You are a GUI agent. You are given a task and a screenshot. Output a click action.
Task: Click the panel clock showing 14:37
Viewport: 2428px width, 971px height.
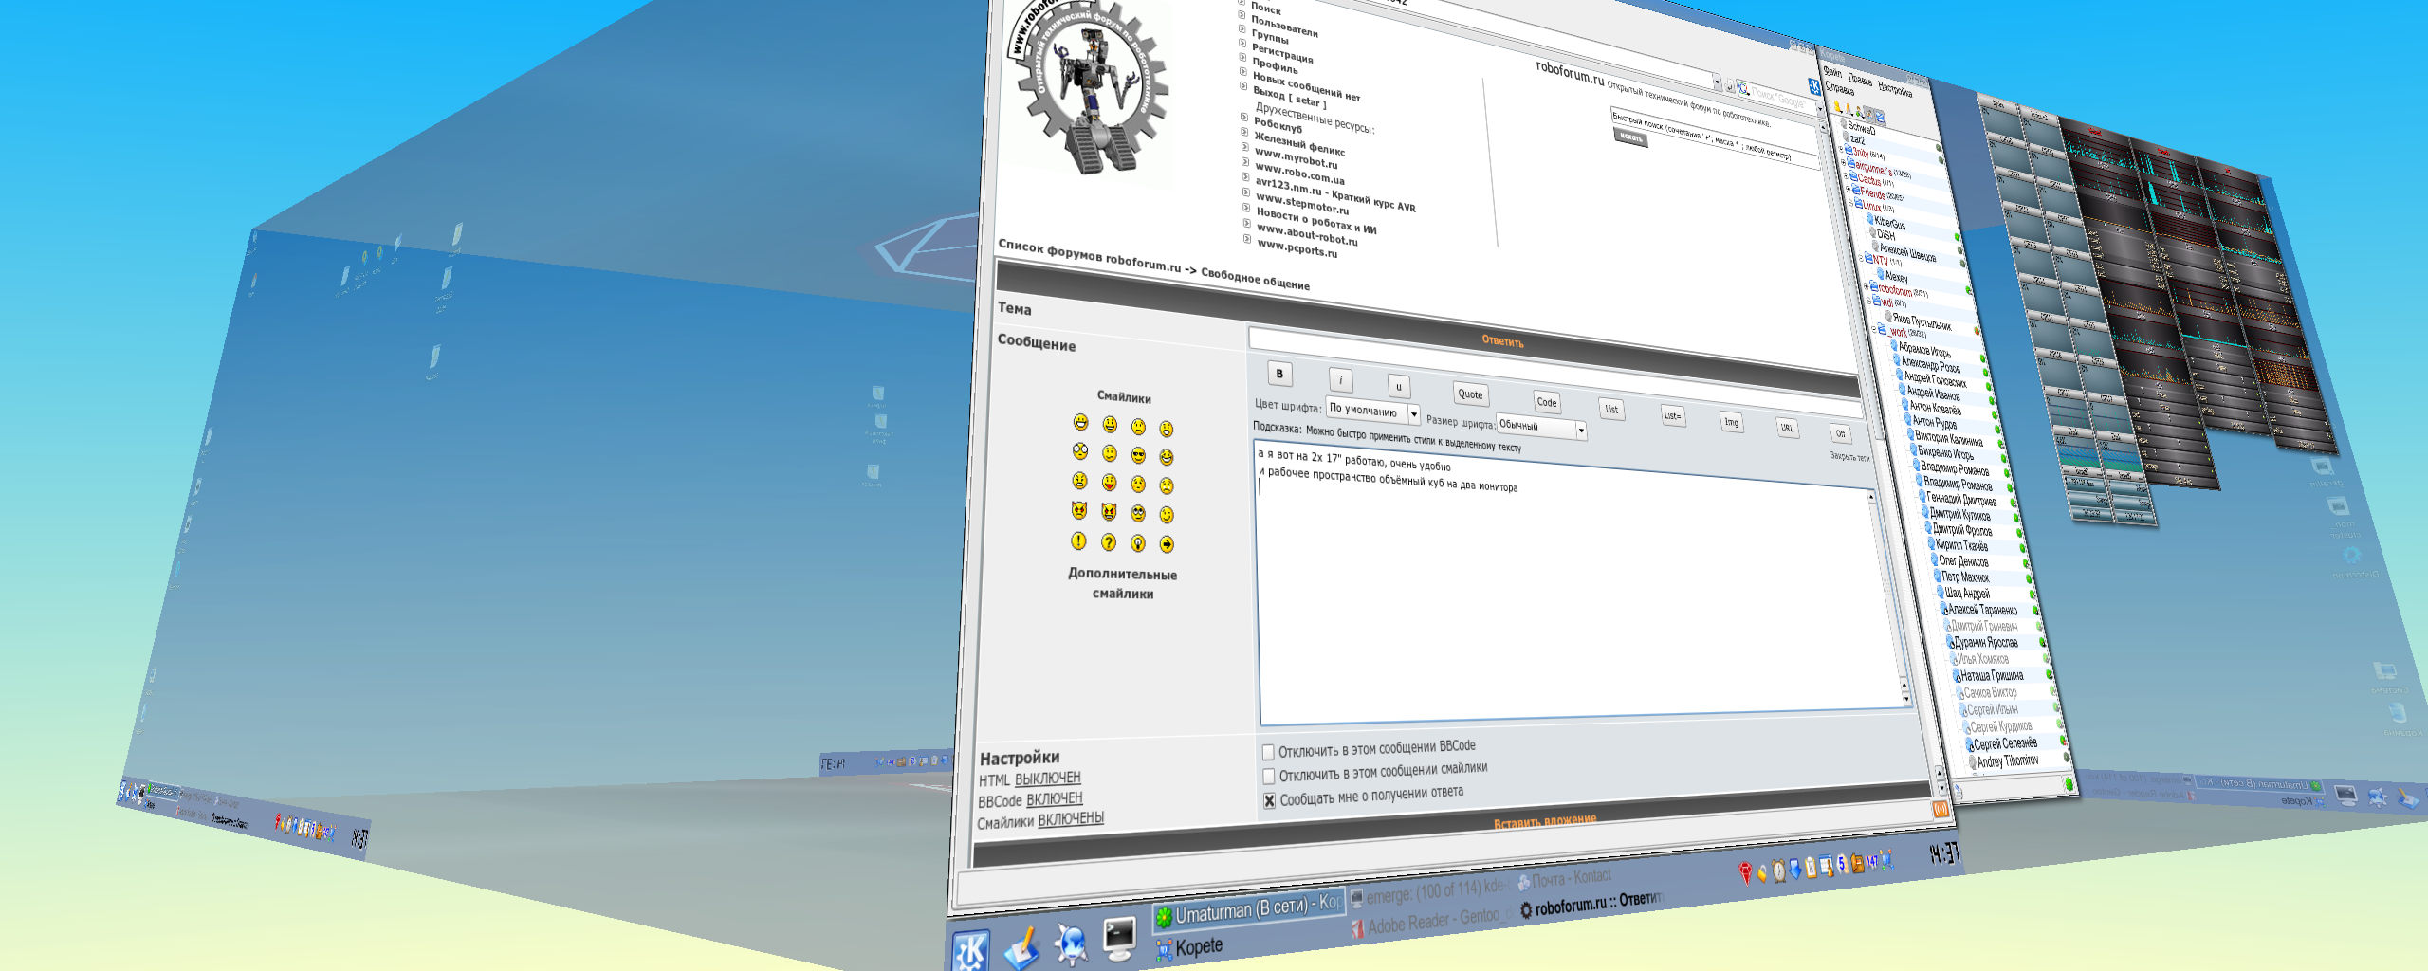pos(1944,854)
